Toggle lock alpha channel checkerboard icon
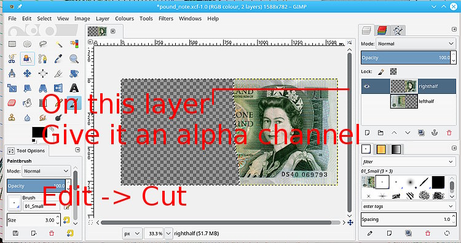 pyautogui.click(x=393, y=71)
